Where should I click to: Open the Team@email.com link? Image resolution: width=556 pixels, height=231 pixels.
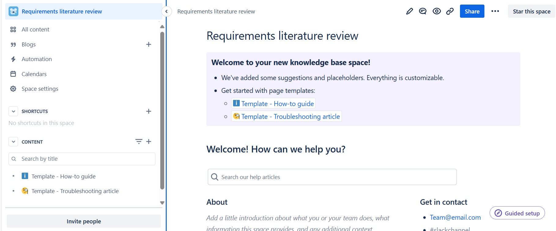tap(455, 217)
